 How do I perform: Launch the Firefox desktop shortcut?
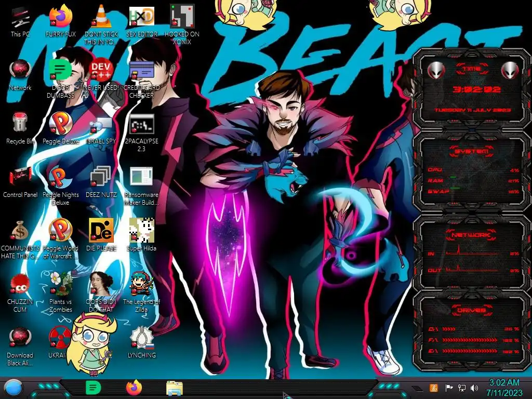(x=60, y=21)
